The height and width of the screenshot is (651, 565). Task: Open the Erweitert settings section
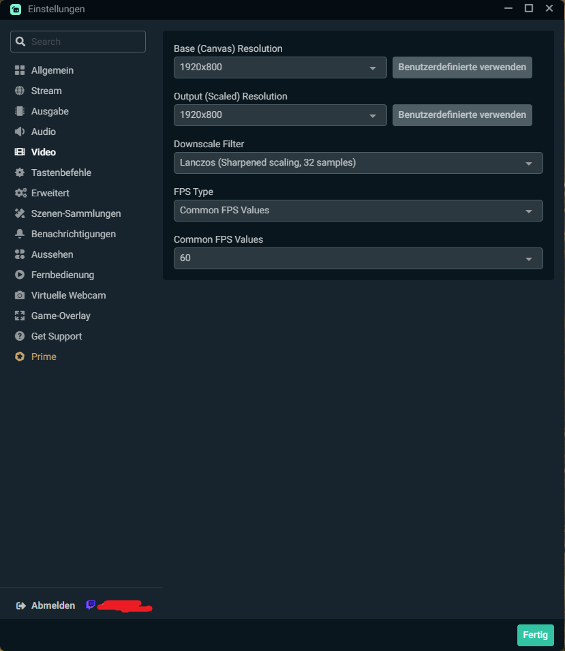tap(50, 193)
